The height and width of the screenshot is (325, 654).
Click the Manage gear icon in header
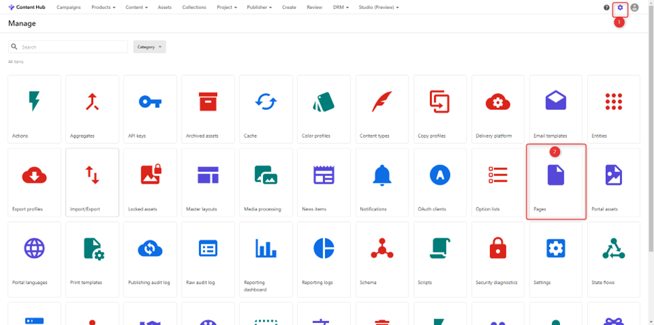pos(620,8)
